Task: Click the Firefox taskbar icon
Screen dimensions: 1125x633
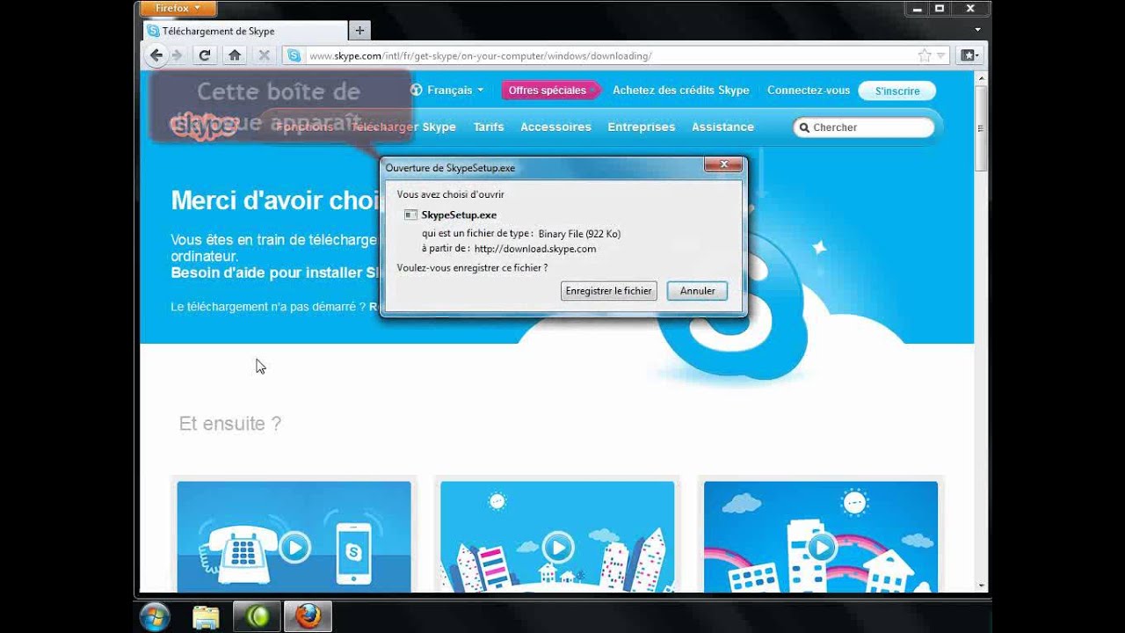Action: tap(308, 617)
